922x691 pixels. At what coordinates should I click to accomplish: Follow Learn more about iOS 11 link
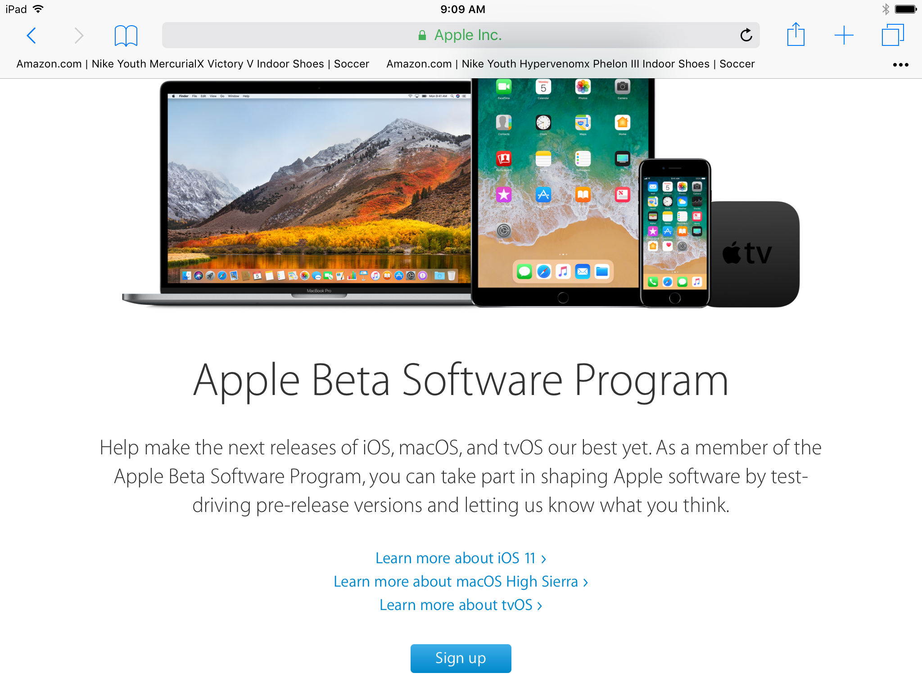coord(461,558)
